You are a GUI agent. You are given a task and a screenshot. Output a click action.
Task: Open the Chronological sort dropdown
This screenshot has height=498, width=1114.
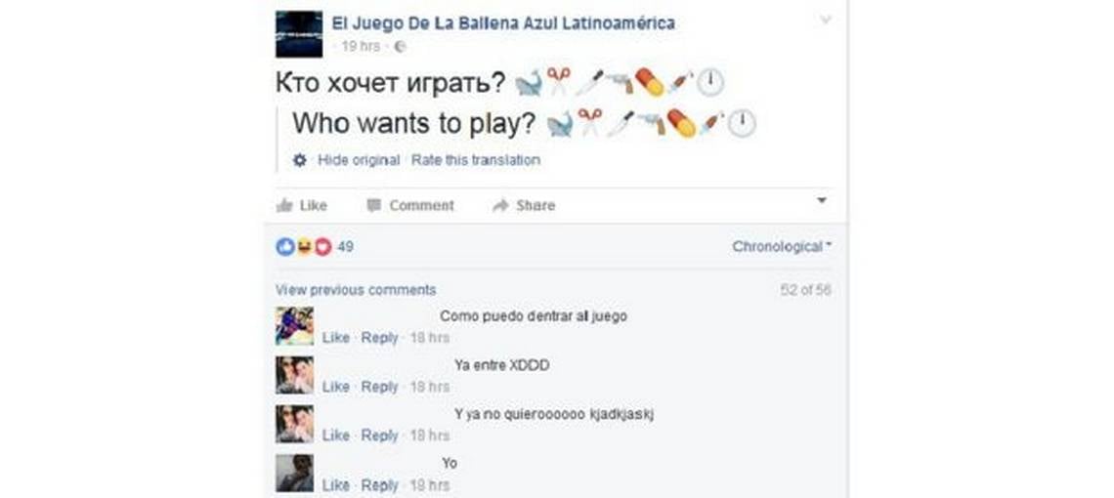[782, 246]
